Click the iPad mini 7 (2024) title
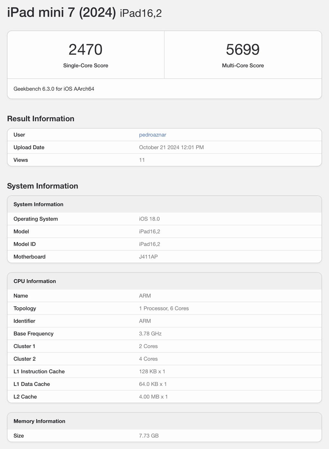 pyautogui.click(x=61, y=13)
